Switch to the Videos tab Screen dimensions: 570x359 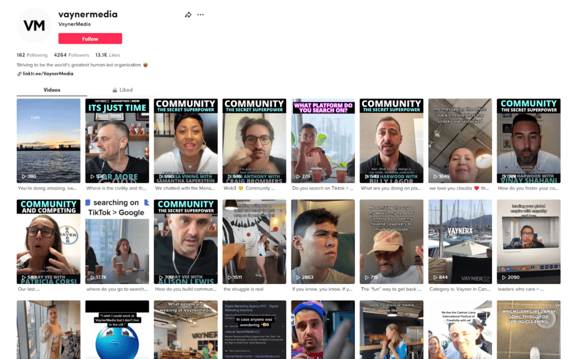[x=52, y=90]
